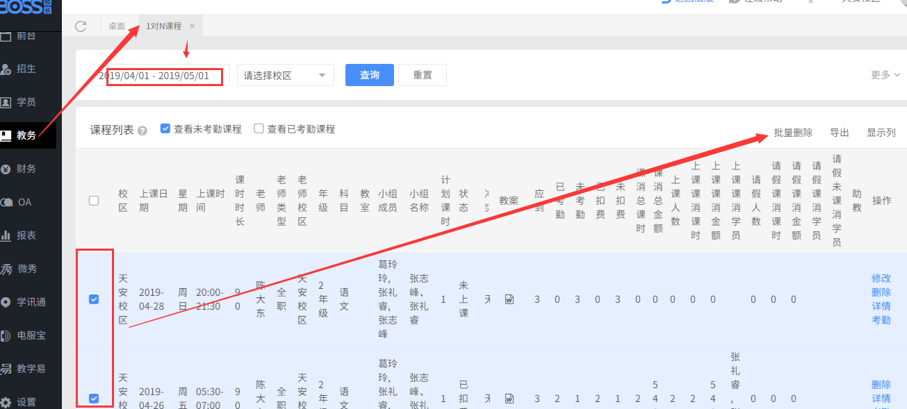Click the 05:30-07:00 time cell
The image size is (907, 409).
[210, 399]
